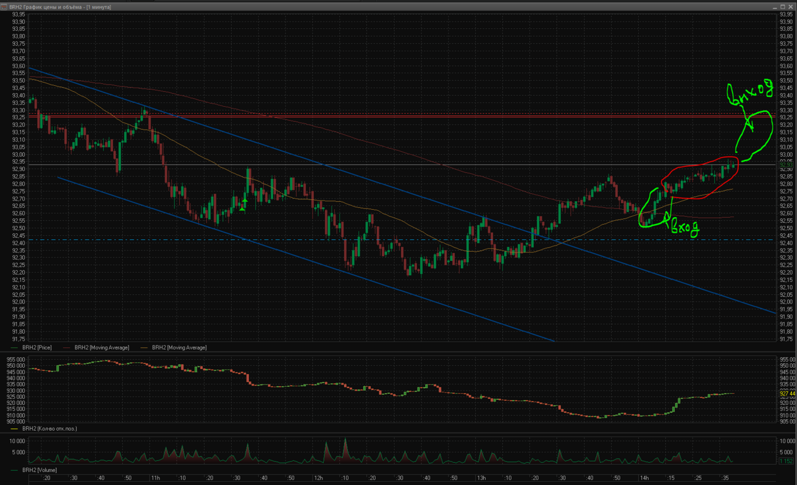Select the 'BRH2 [Price]' legend entry
The height and width of the screenshot is (485, 797).
point(36,347)
